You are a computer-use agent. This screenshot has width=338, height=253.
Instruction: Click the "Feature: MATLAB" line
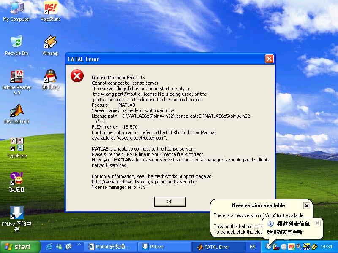click(113, 105)
